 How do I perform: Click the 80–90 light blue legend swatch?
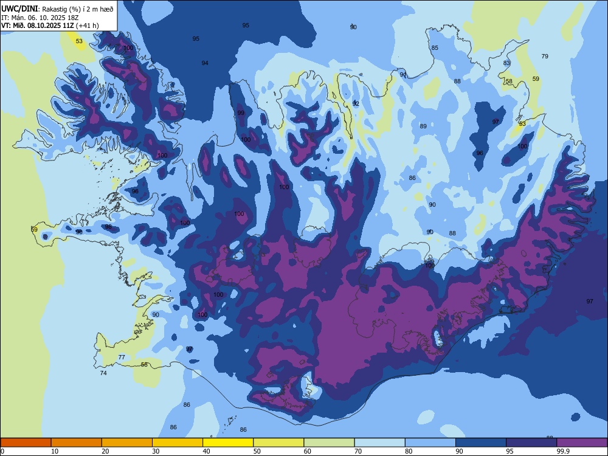tap(430, 443)
